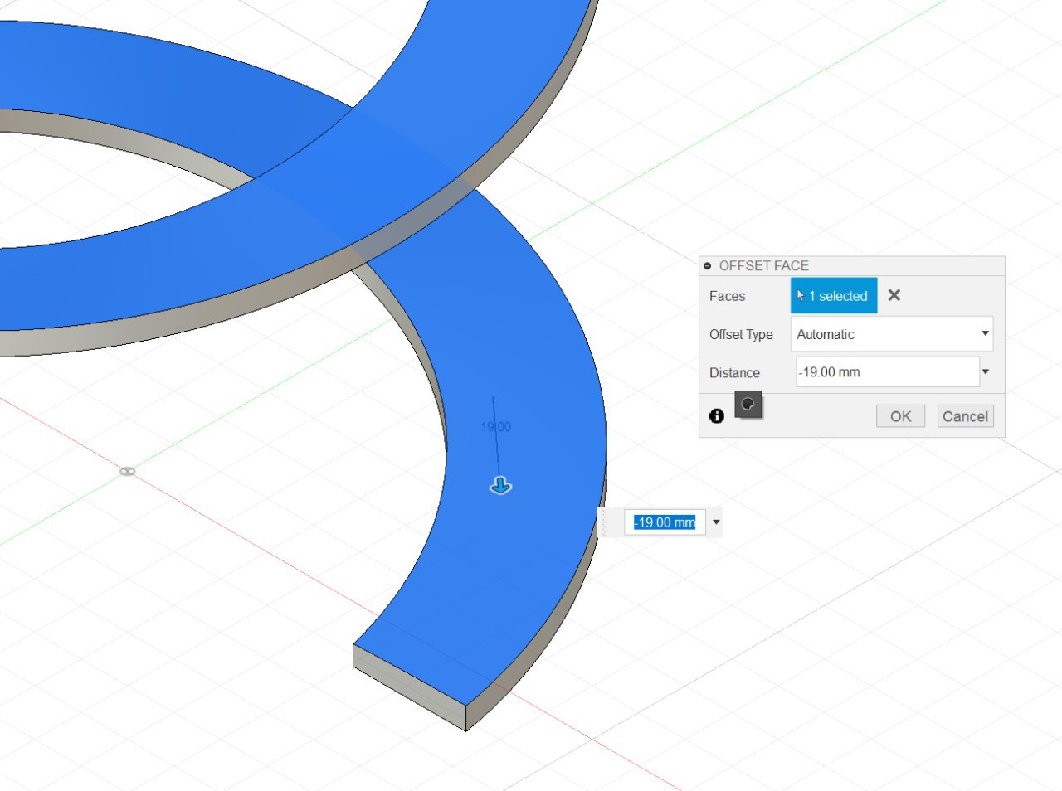Click the info icon in the Offset Face dialog
This screenshot has width=1062, height=791.
click(x=717, y=416)
